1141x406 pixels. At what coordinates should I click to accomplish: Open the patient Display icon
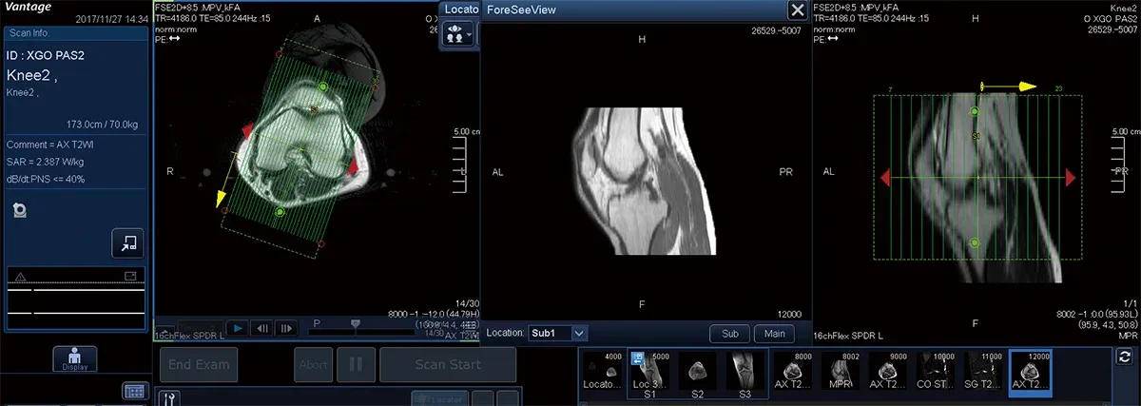[x=75, y=358]
